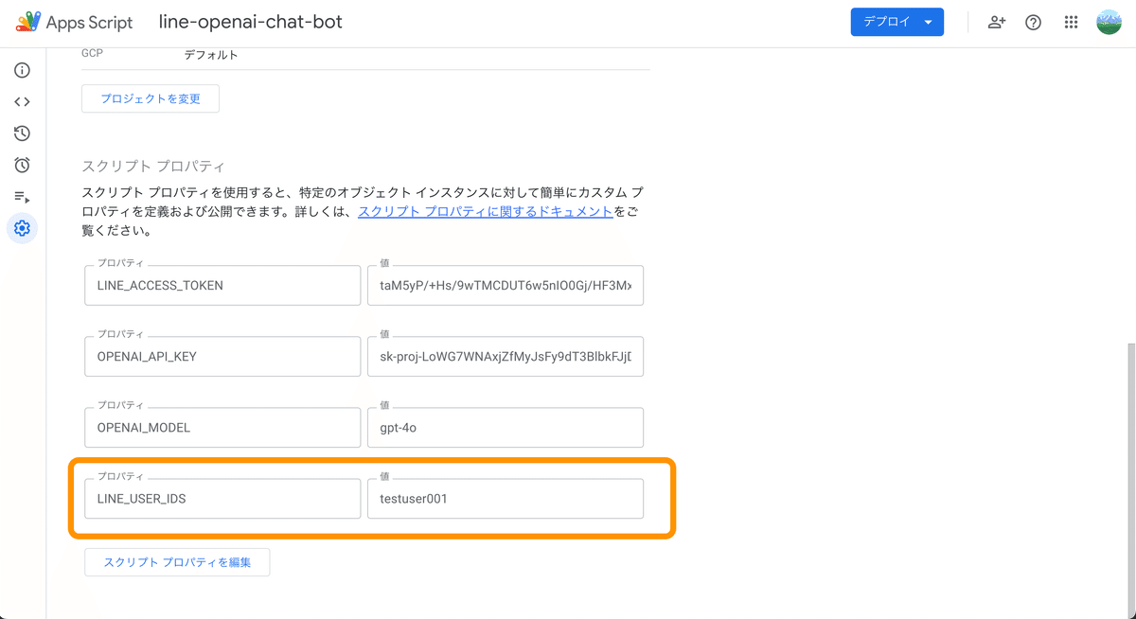This screenshot has height=619, width=1136.
Task: Open the Help question mark icon
Action: (1034, 22)
